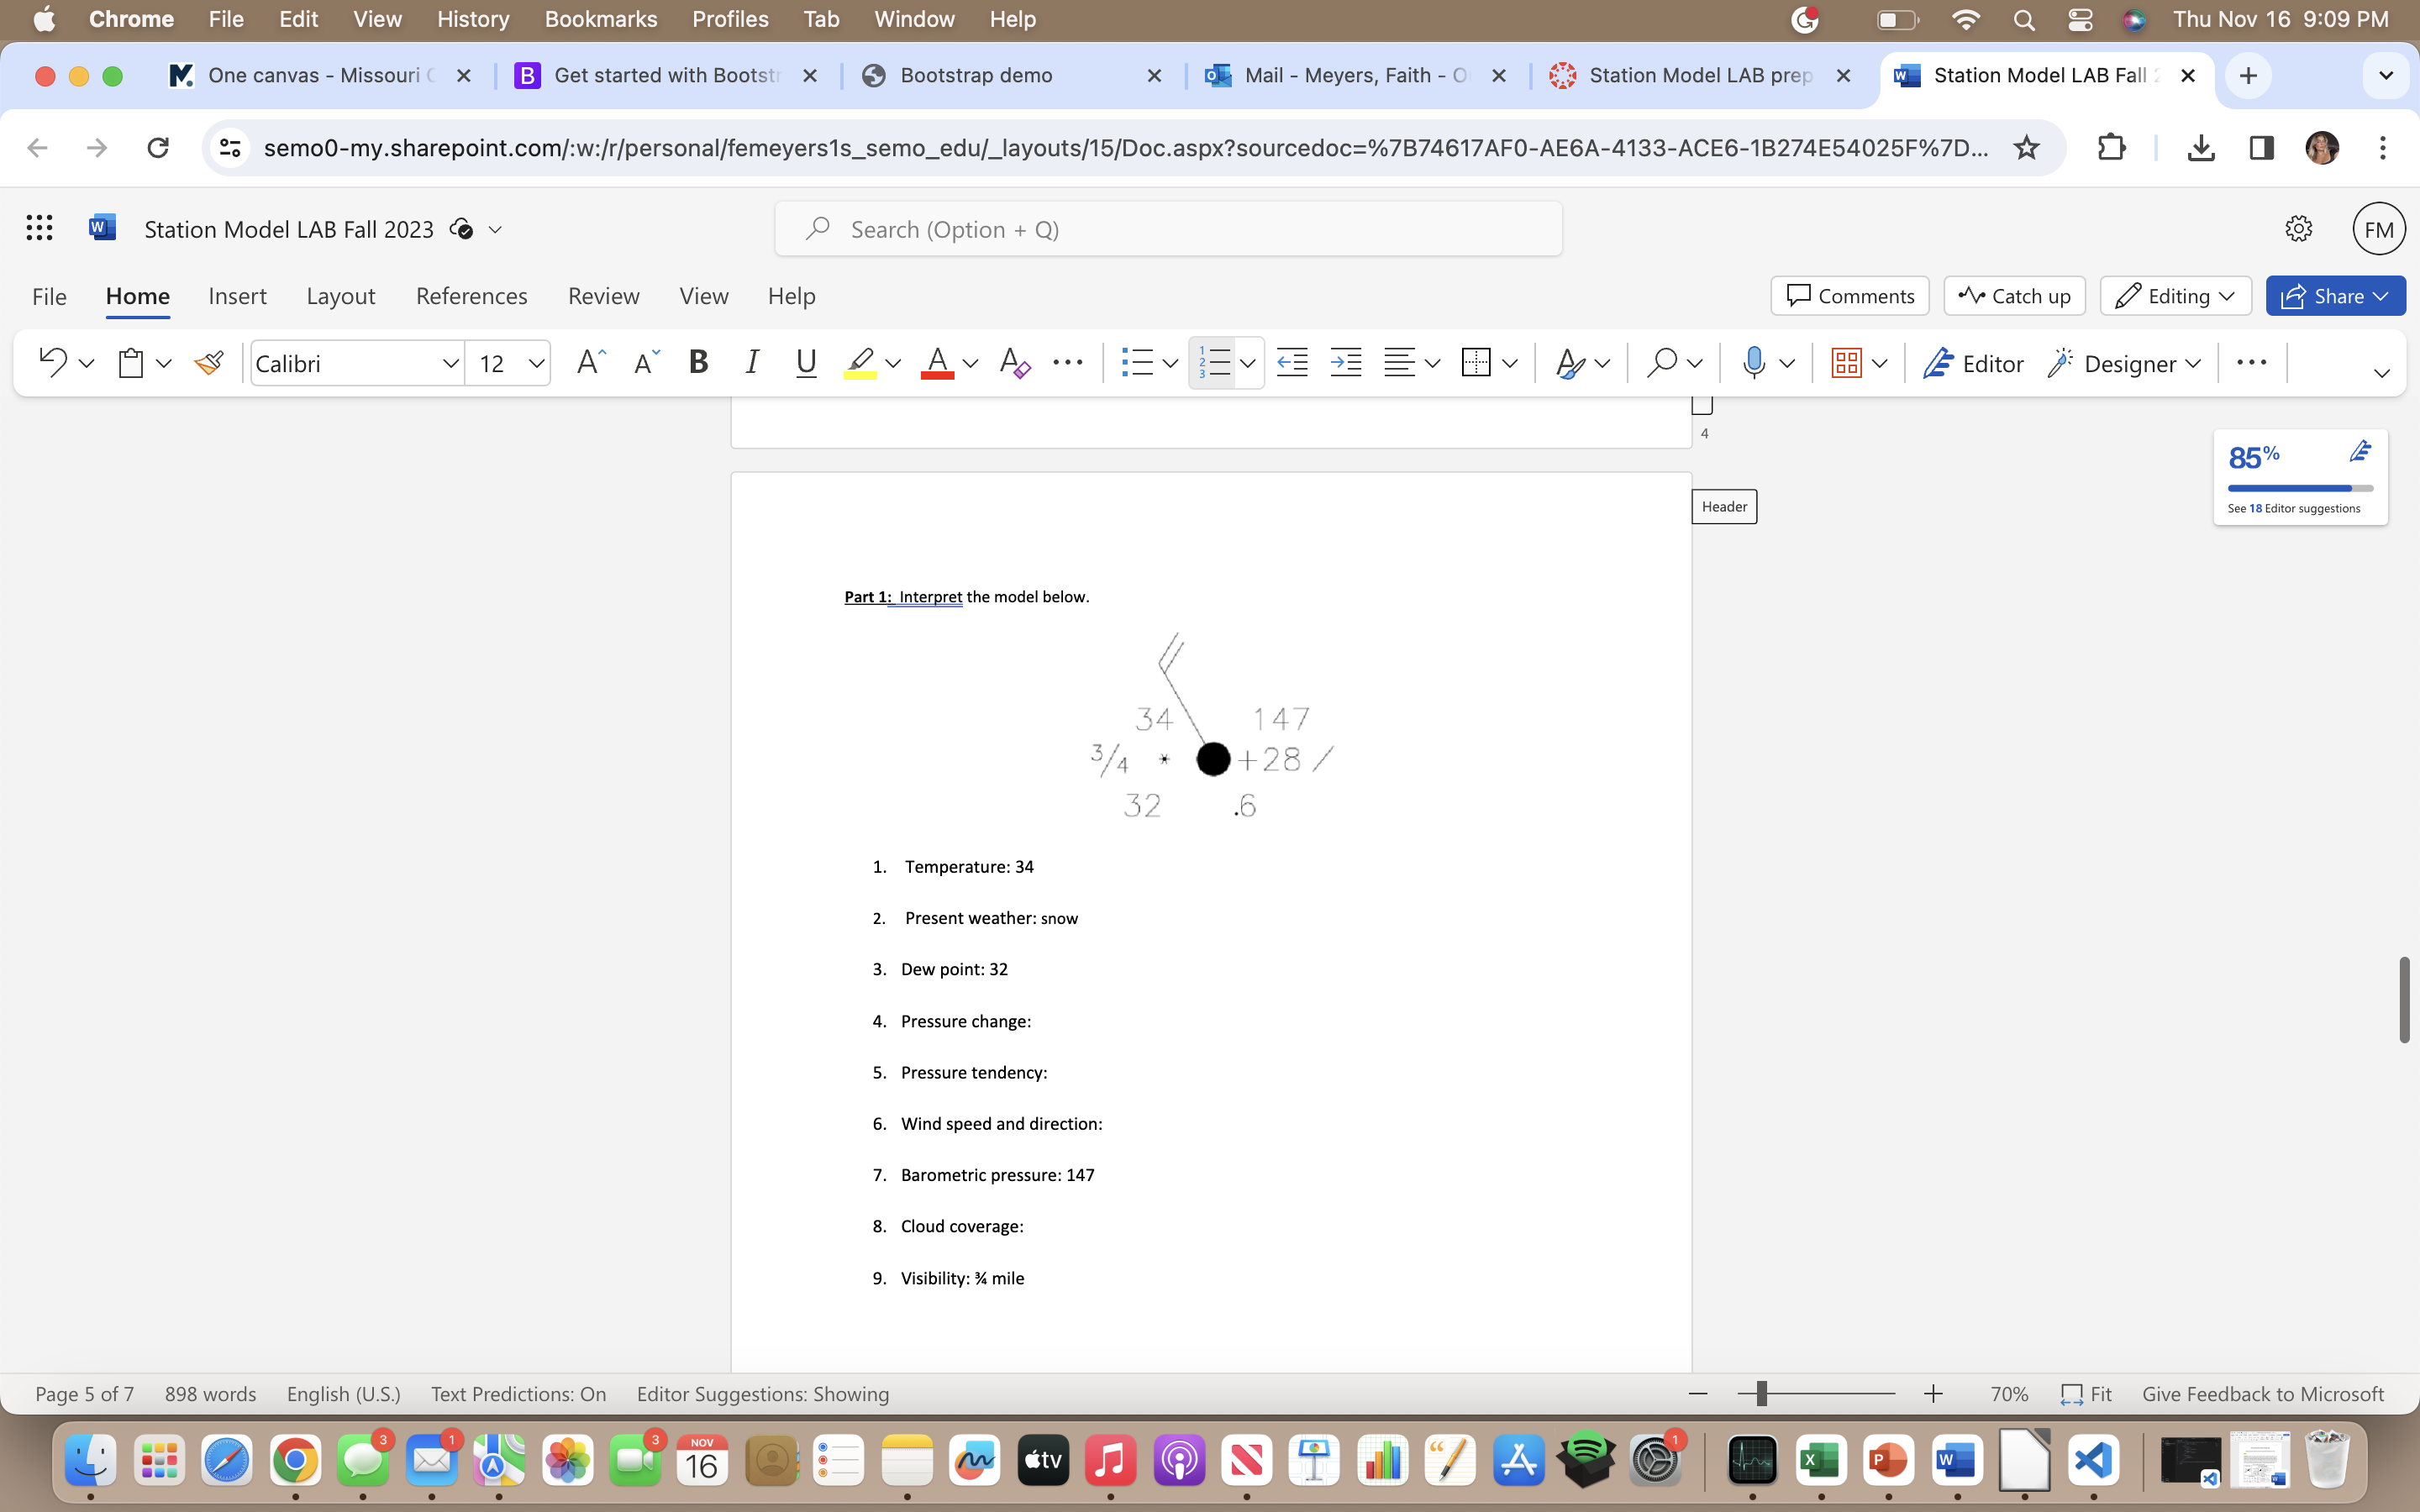2420x1512 pixels.
Task: Expand the Editing mode dropdown
Action: (x=2175, y=296)
